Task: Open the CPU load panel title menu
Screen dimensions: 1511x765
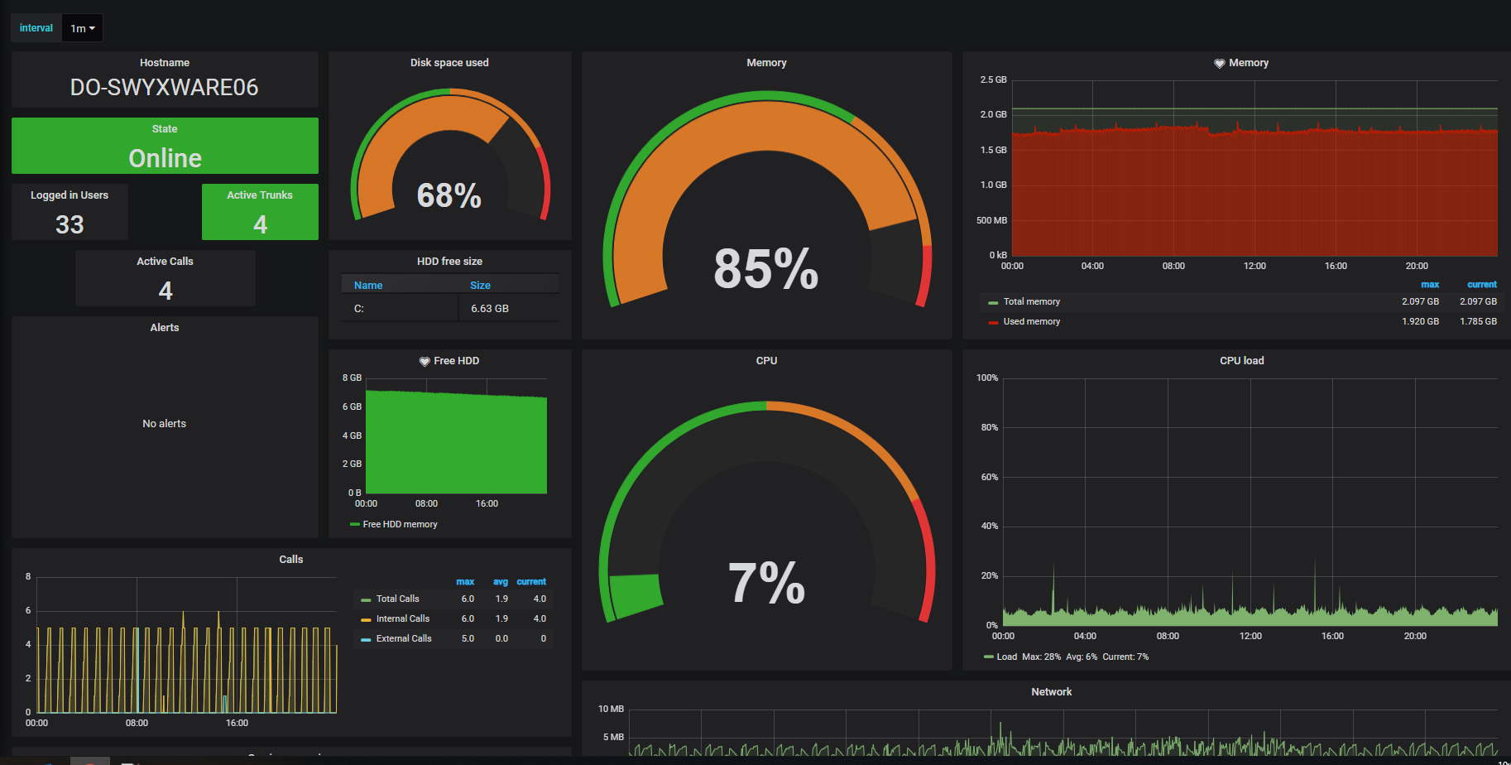Action: (x=1241, y=361)
